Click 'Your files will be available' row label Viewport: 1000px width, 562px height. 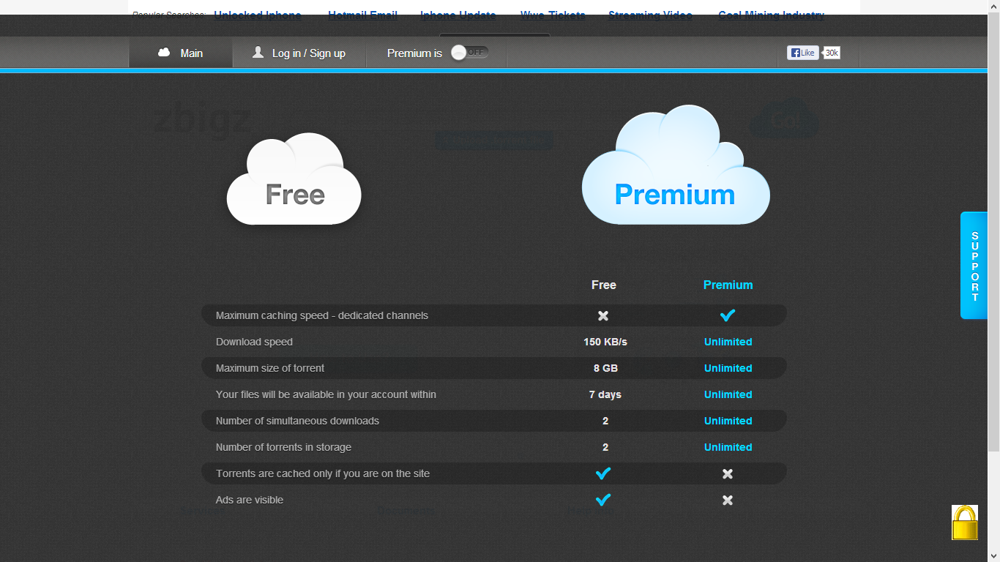click(x=326, y=394)
